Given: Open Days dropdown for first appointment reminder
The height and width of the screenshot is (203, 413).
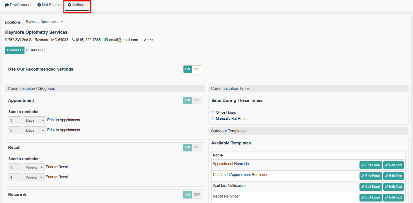Looking at the screenshot, I should pyautogui.click(x=34, y=120).
